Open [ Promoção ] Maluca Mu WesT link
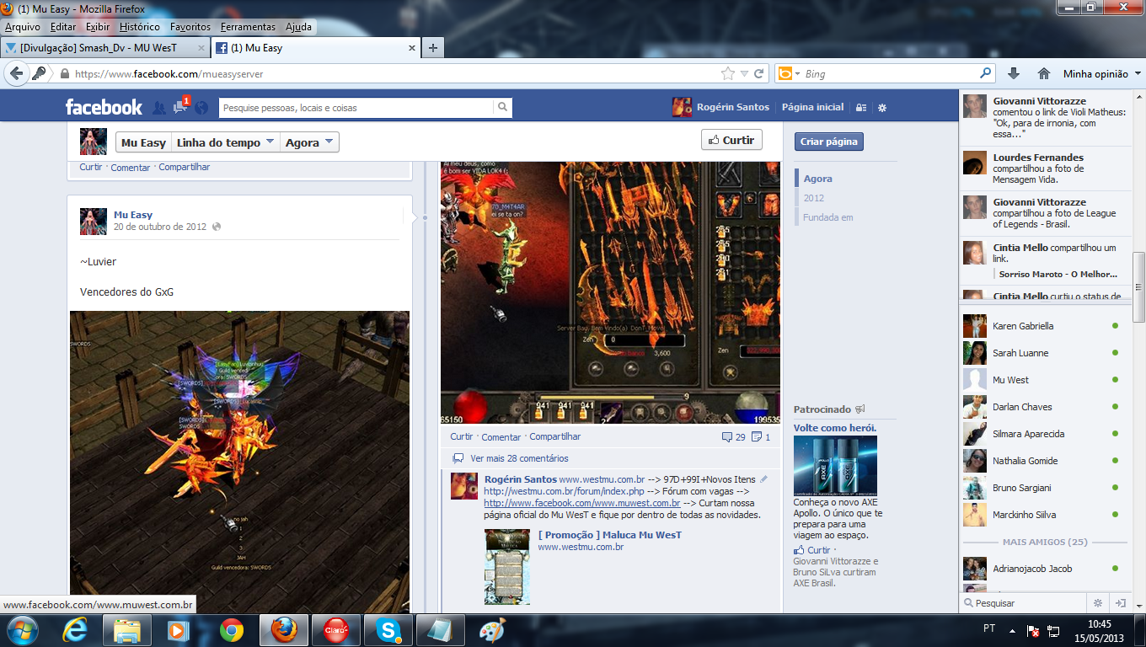Image resolution: width=1146 pixels, height=647 pixels. (x=610, y=535)
